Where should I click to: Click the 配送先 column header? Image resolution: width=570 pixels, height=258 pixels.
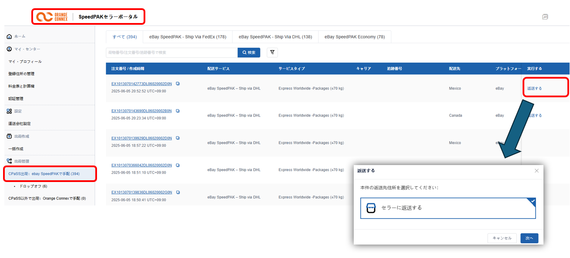click(455, 69)
